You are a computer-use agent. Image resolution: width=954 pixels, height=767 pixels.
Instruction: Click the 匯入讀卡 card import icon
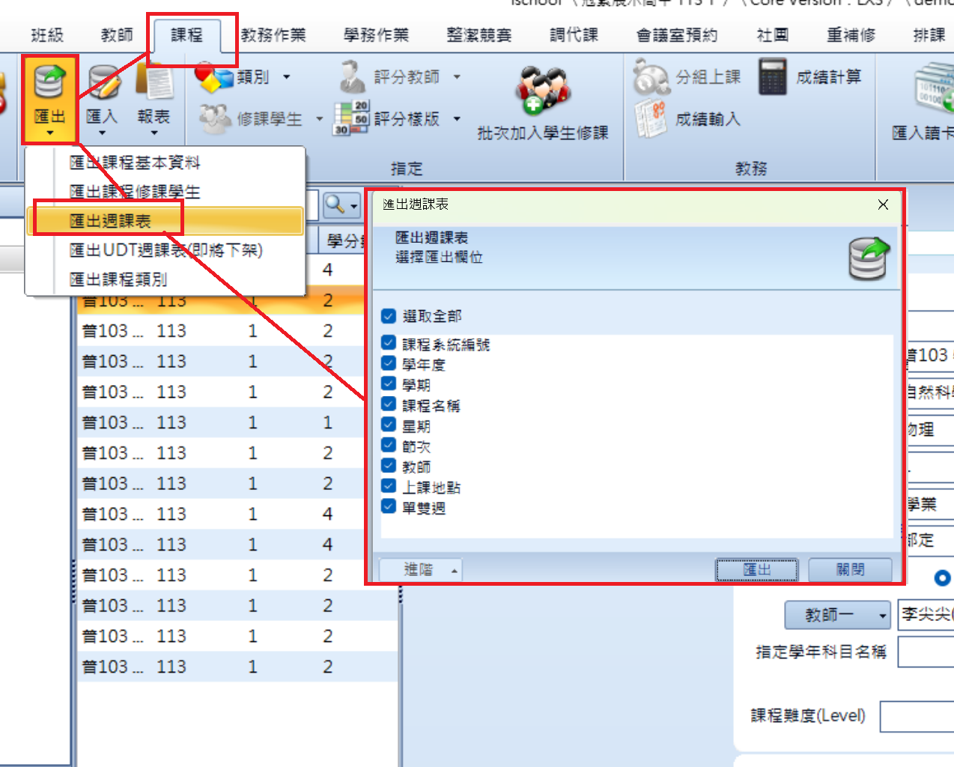tap(935, 89)
